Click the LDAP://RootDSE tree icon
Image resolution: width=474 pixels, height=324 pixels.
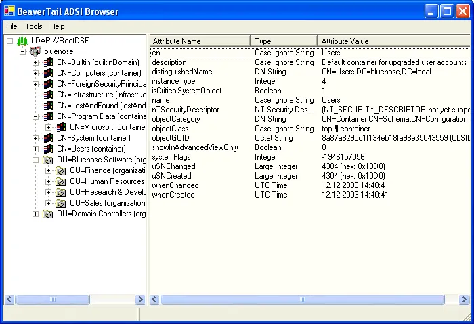point(22,41)
